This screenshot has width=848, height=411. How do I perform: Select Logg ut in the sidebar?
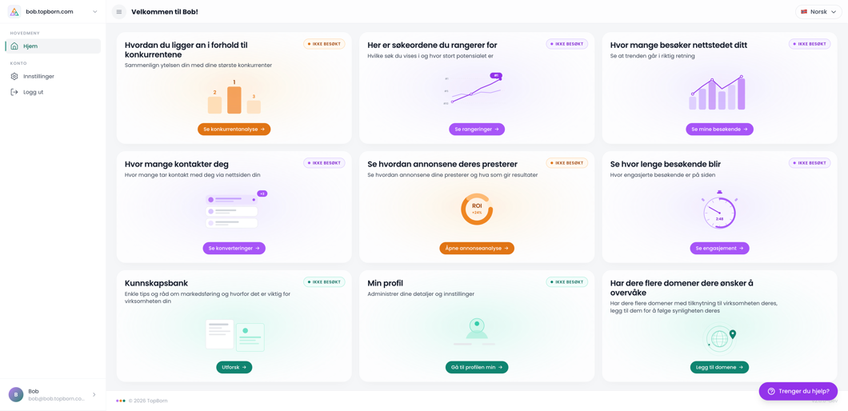coord(53,92)
